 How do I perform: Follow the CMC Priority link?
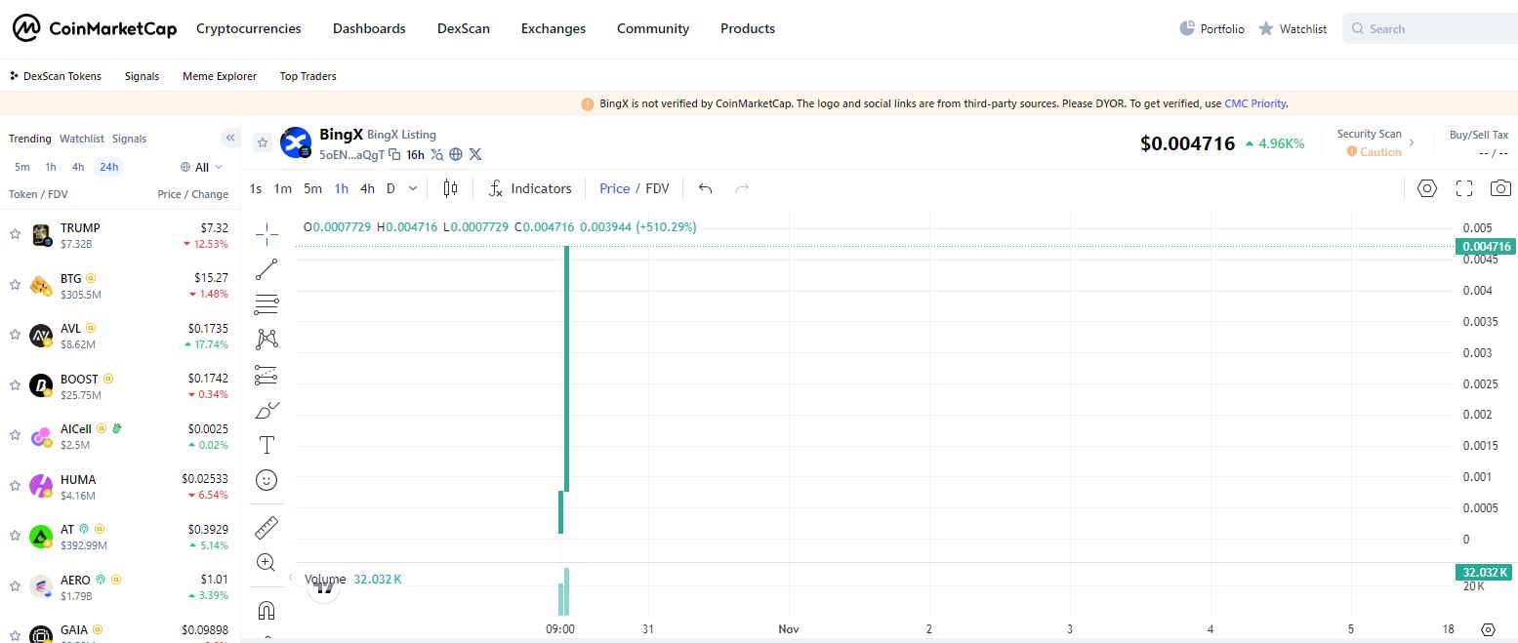1254,103
